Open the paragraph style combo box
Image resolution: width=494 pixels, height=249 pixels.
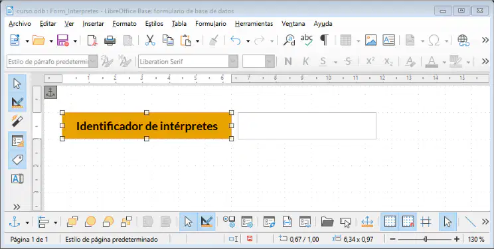pyautogui.click(x=52, y=62)
